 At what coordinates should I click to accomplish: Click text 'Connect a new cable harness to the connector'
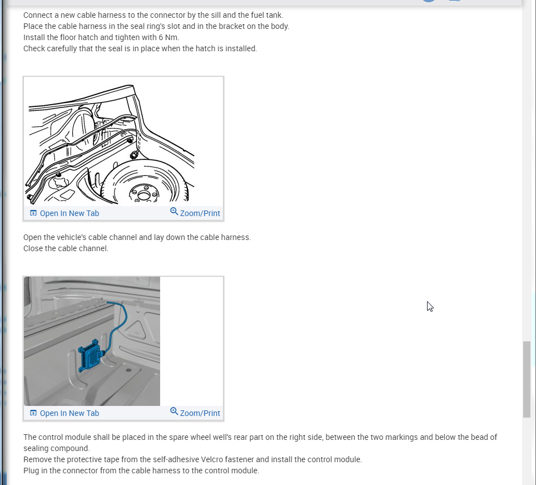pyautogui.click(x=103, y=15)
